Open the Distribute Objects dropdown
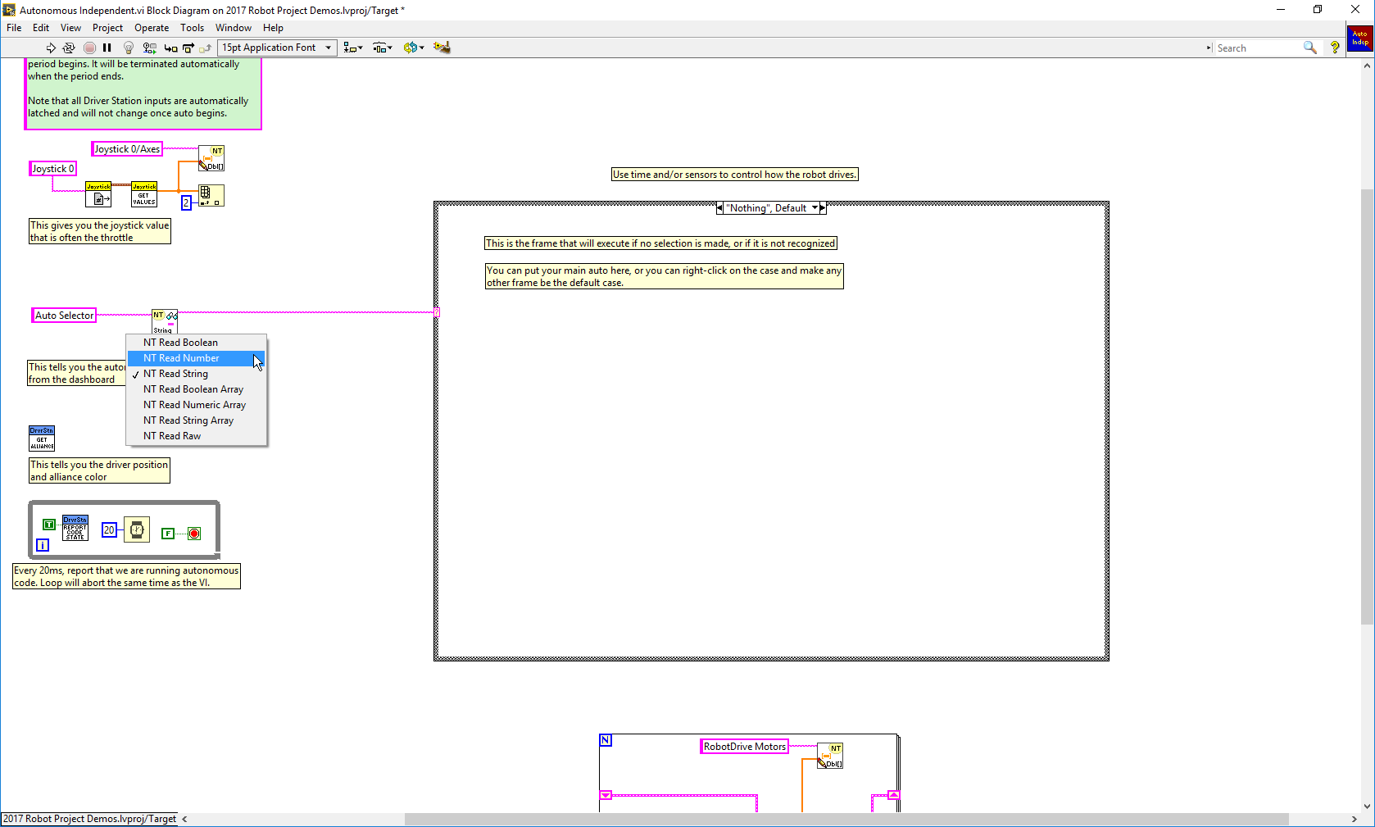 point(383,48)
